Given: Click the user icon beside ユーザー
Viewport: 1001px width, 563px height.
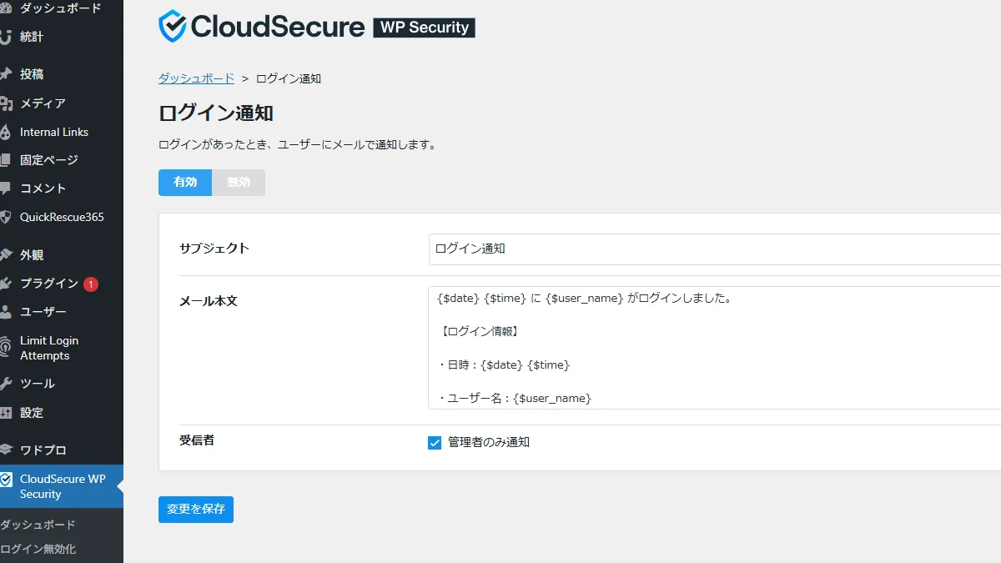Looking at the screenshot, I should [5, 312].
